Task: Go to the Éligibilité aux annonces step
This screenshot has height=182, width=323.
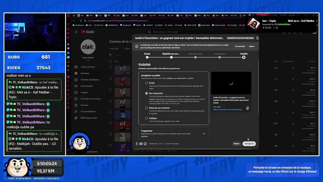Action: tap(171, 56)
